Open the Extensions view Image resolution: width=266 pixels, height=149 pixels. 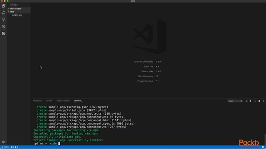click(3, 34)
